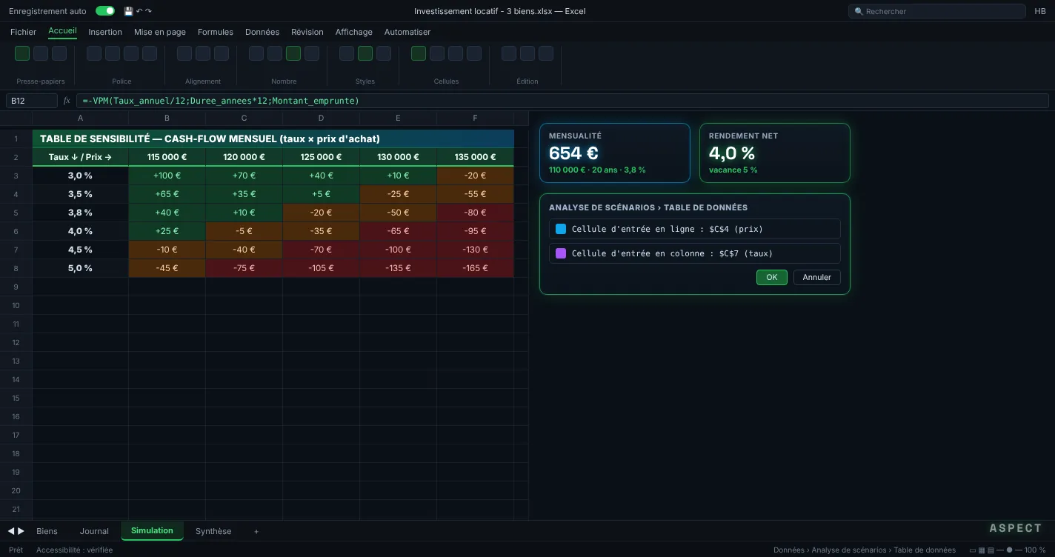
Task: Open the Biens sheet tab
Action: [47, 531]
